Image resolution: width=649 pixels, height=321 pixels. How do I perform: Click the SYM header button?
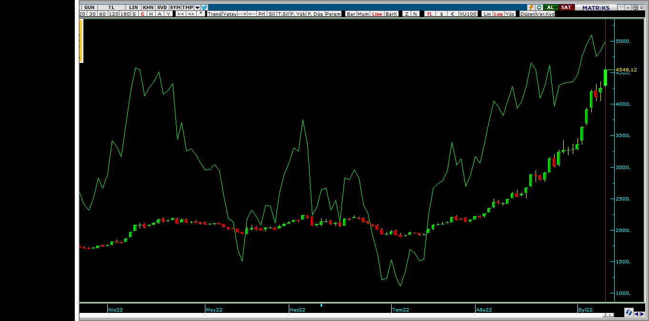coord(175,8)
